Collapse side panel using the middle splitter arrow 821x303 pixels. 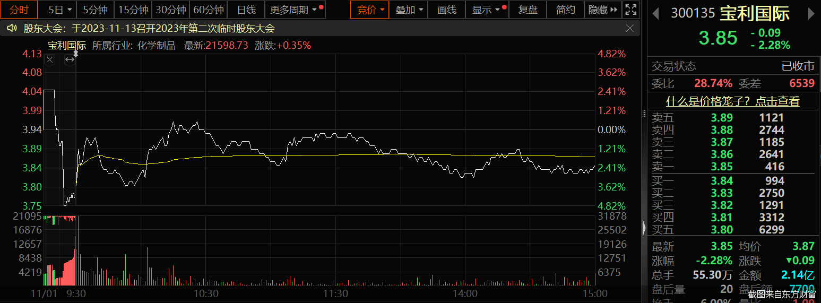[644, 228]
